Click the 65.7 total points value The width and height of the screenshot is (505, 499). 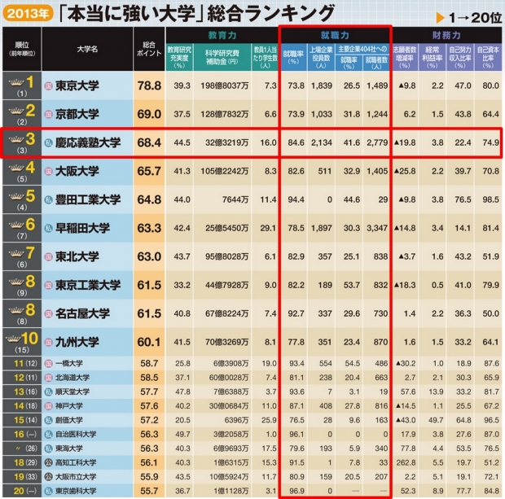149,171
